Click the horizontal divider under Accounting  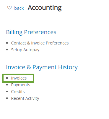click(x=45, y=17)
